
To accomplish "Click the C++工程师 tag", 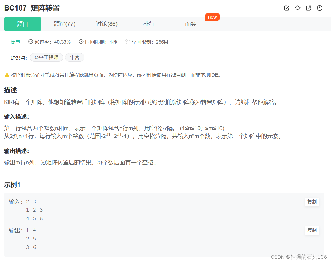I will (x=46, y=57).
